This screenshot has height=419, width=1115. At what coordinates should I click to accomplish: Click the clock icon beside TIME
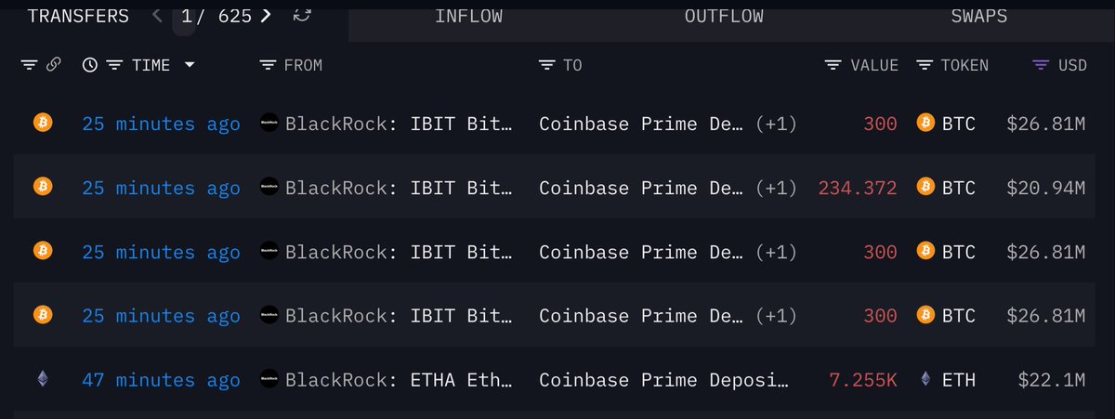[x=90, y=65]
